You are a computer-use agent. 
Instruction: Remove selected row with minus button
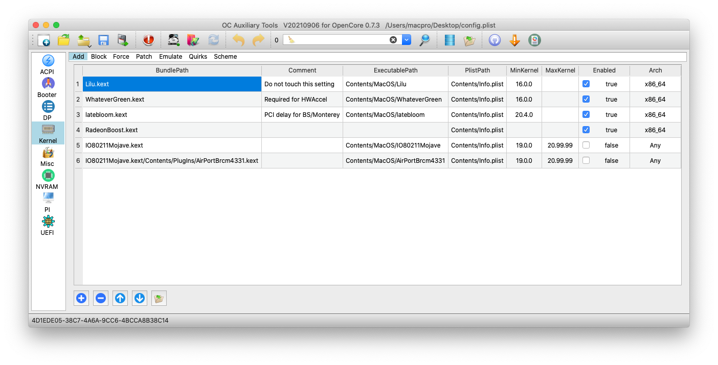tap(101, 298)
